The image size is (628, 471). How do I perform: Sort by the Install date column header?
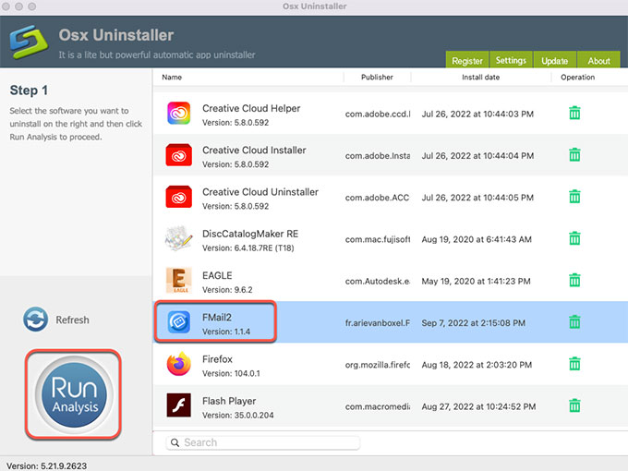point(480,78)
